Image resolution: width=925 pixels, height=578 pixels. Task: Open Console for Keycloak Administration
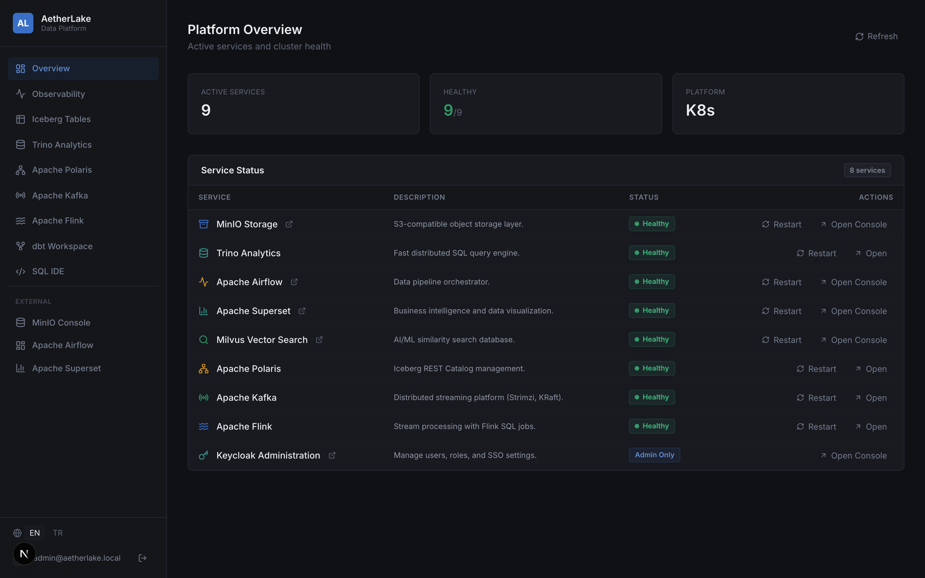[x=853, y=456]
